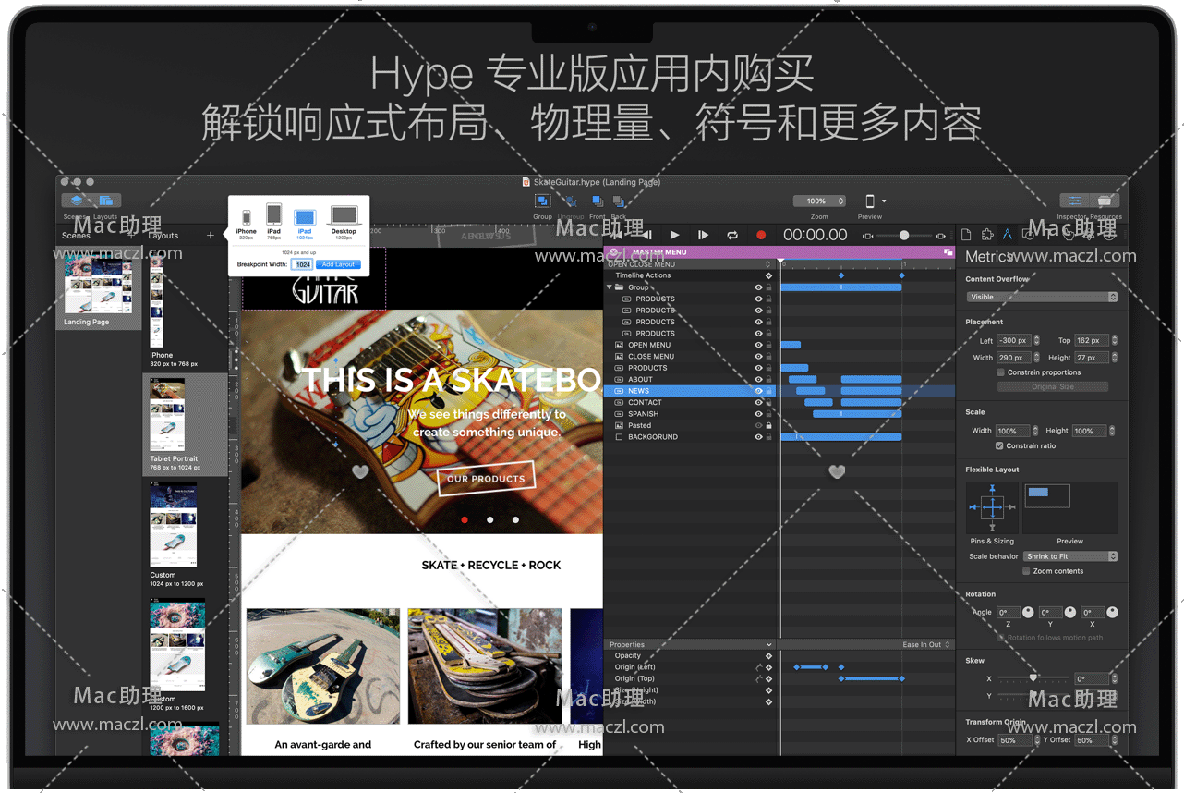Click the timeline zoom slider
The image size is (1184, 793).
pos(903,236)
